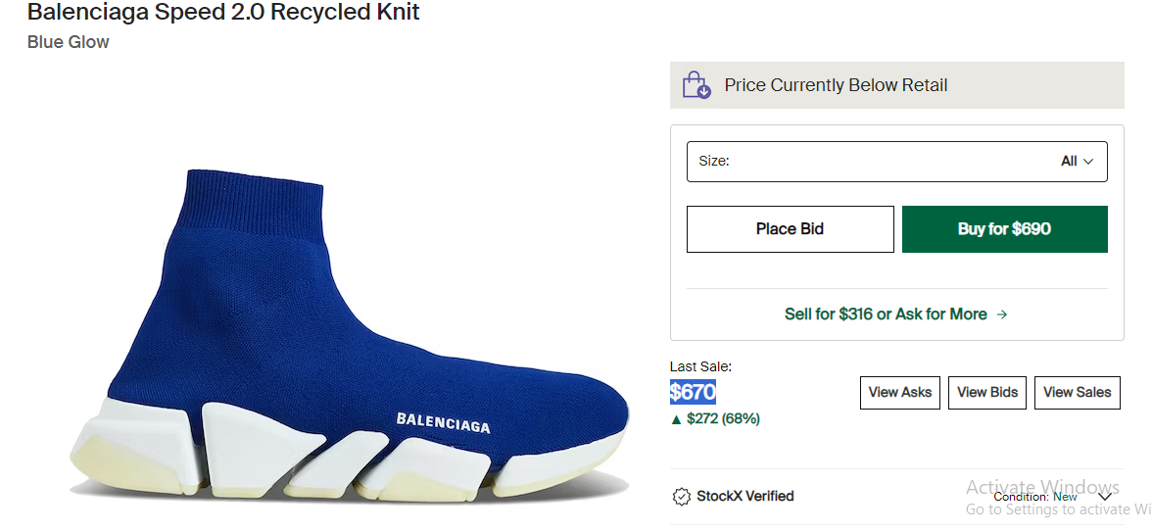The height and width of the screenshot is (532, 1152).
Task: Click the green Buy for $690 button
Action: 1004,229
